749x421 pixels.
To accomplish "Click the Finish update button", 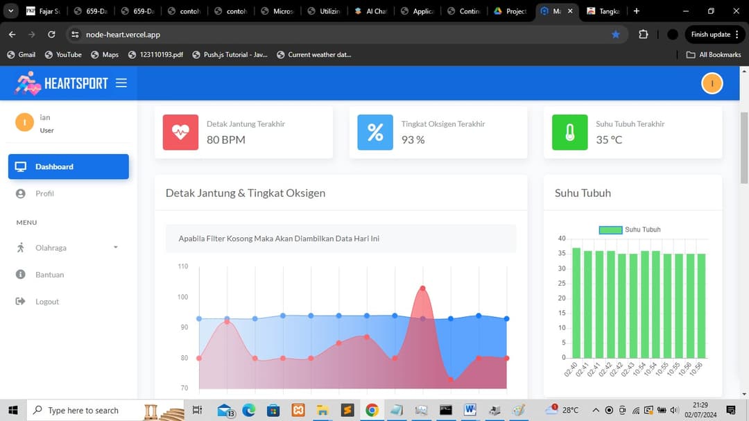I will (715, 35).
